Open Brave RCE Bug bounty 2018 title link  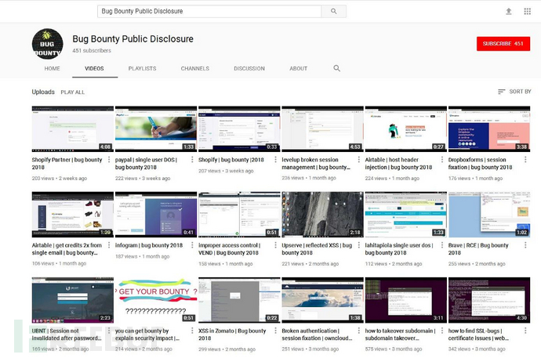point(478,249)
